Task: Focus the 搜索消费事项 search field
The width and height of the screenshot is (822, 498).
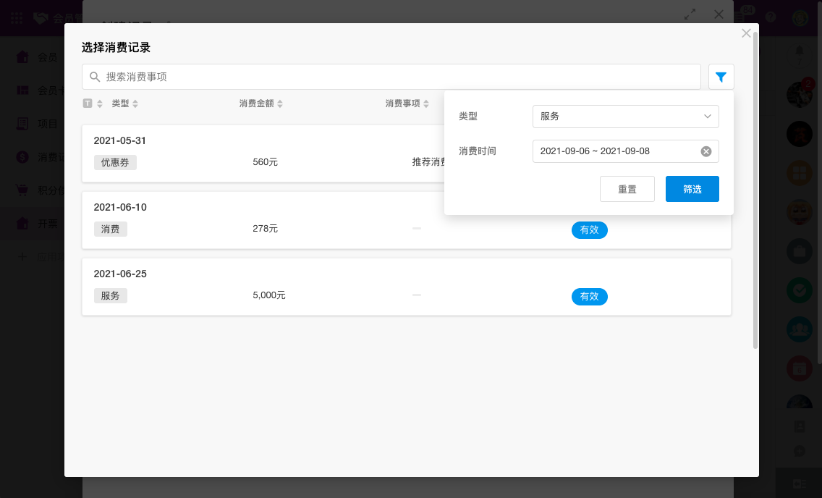Action: coord(398,77)
